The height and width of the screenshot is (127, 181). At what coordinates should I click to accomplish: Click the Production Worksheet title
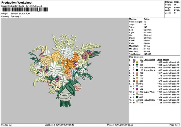coord(17,3)
